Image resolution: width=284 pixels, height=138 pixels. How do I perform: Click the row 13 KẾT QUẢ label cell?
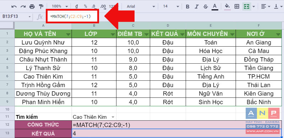tap(43, 133)
